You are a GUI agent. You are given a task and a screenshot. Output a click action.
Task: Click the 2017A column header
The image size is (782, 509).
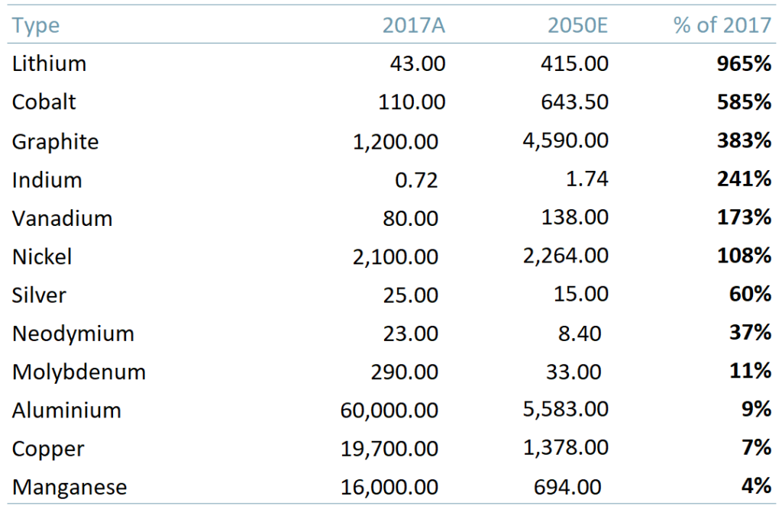[413, 25]
